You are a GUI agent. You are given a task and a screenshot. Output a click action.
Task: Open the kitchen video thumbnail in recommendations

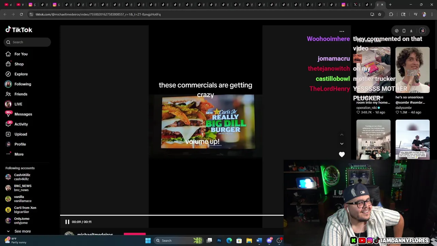click(373, 139)
